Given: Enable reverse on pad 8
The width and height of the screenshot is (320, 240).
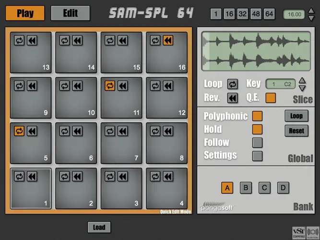Looking at the screenshot, I should click(168, 131).
